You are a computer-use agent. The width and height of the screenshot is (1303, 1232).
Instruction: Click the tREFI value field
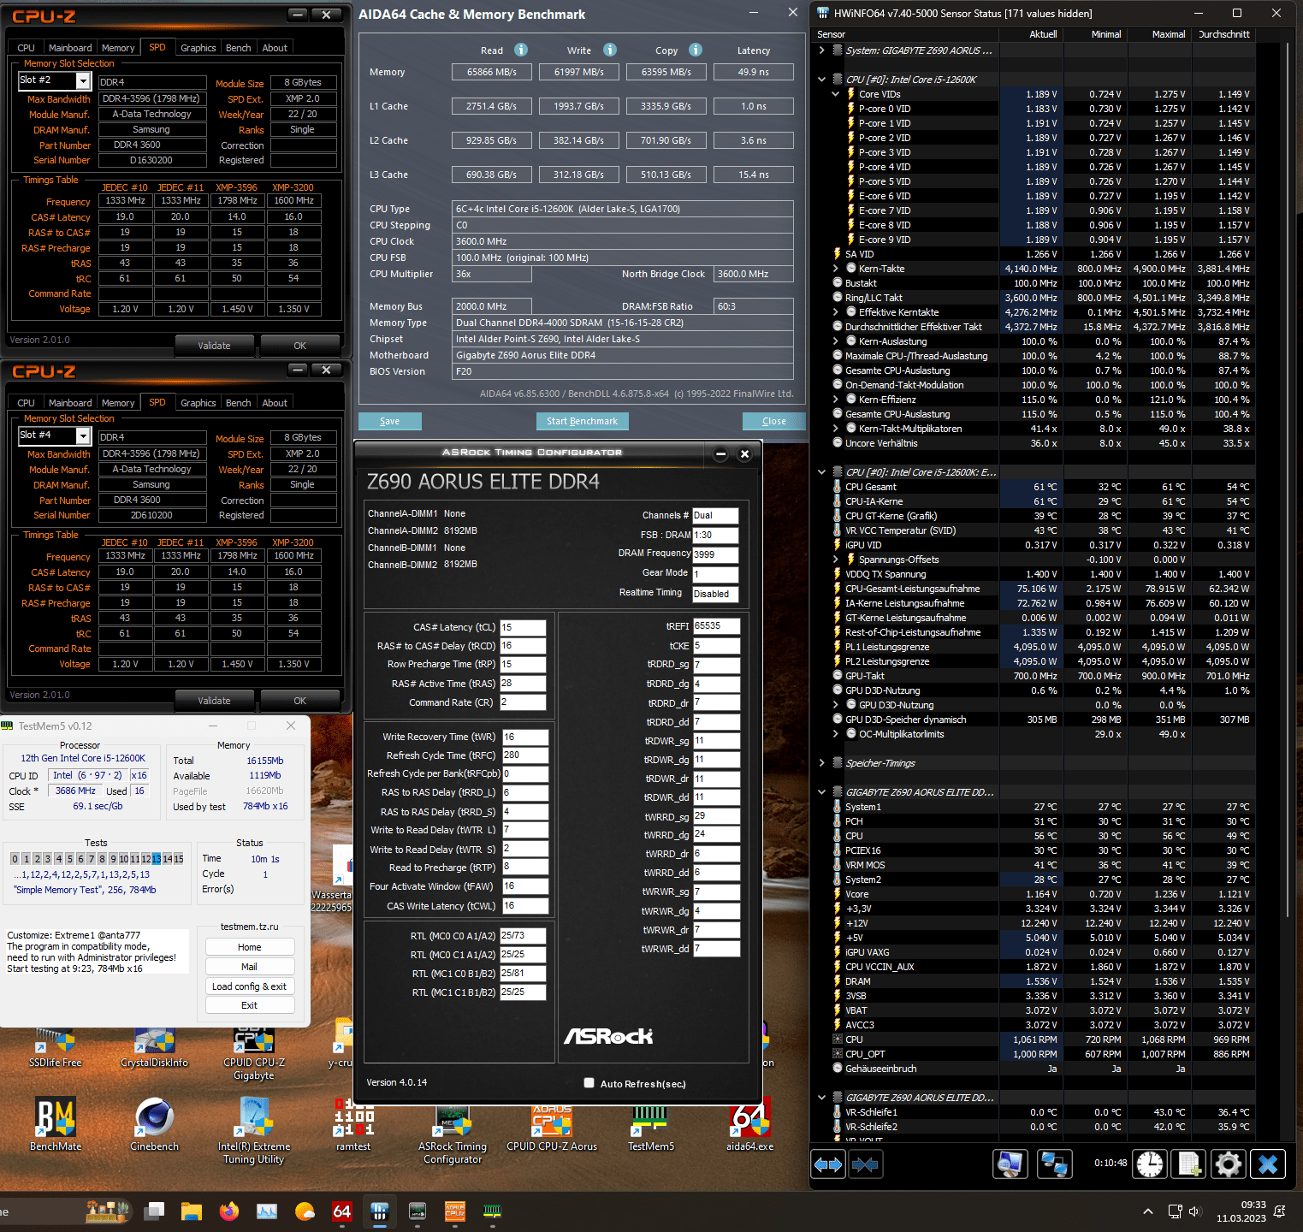pos(716,626)
